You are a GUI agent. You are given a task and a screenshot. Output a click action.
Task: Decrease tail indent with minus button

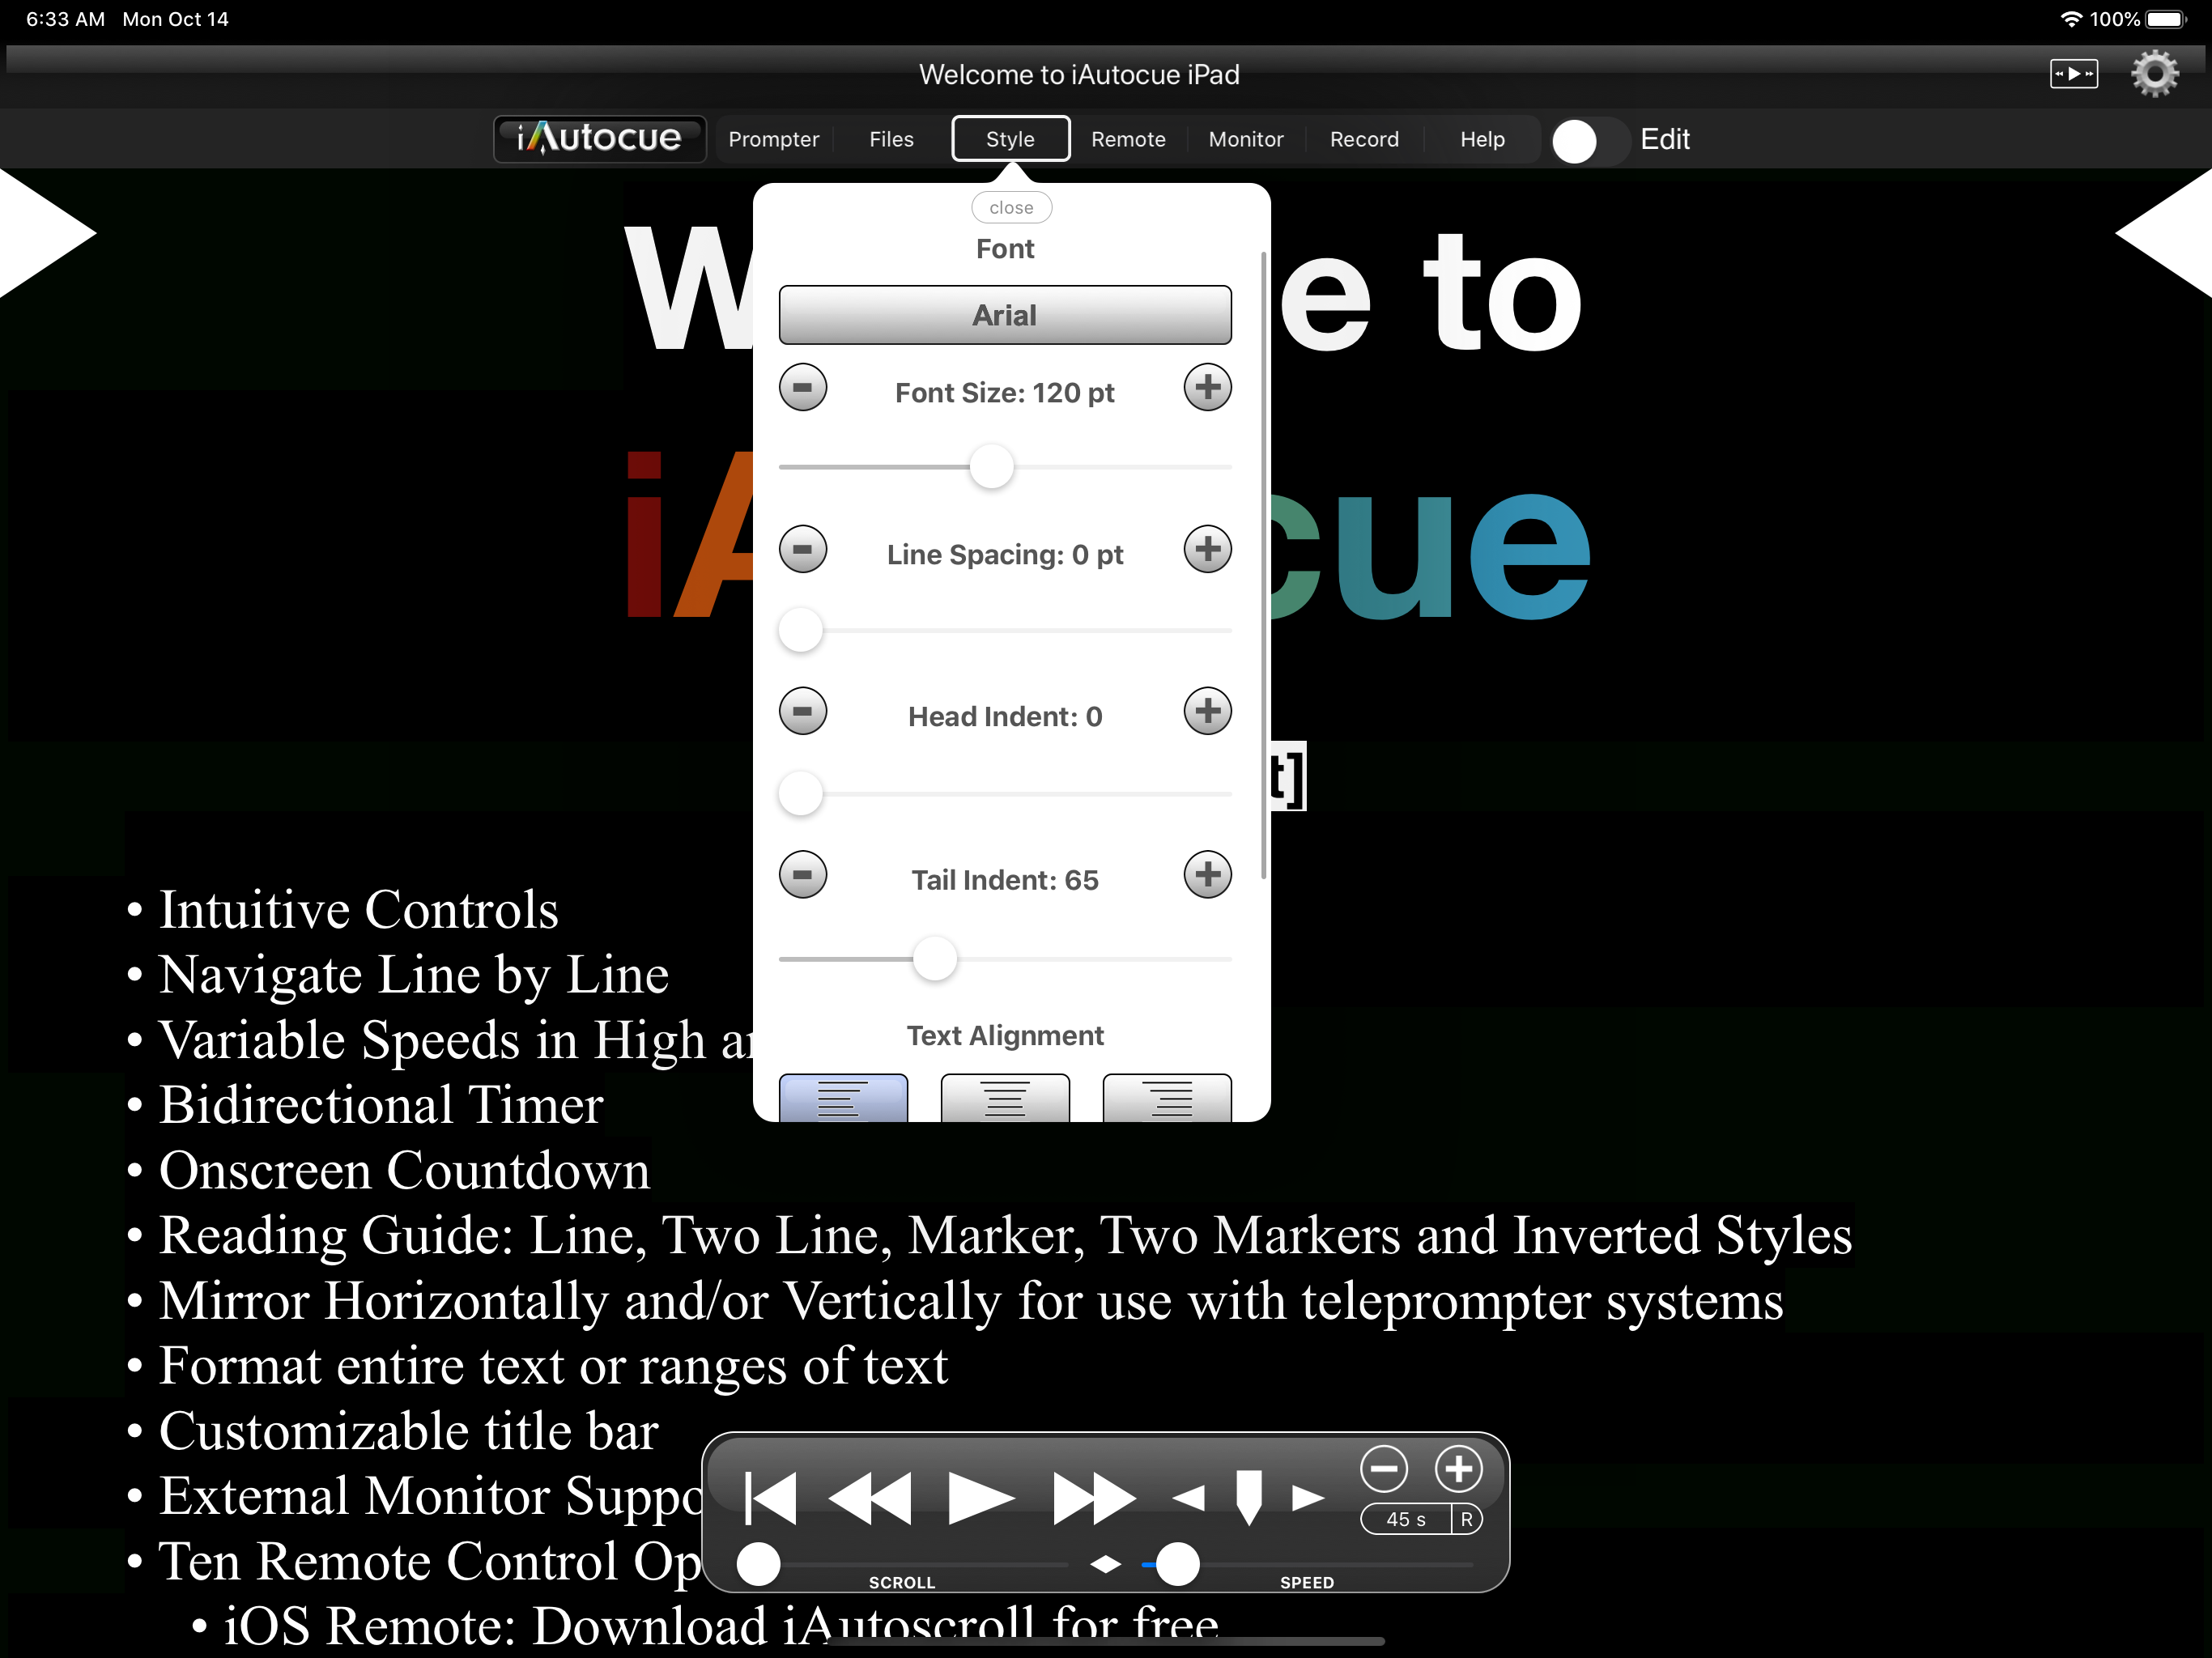tap(802, 875)
